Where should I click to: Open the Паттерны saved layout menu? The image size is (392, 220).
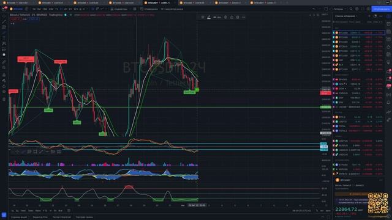338,9
